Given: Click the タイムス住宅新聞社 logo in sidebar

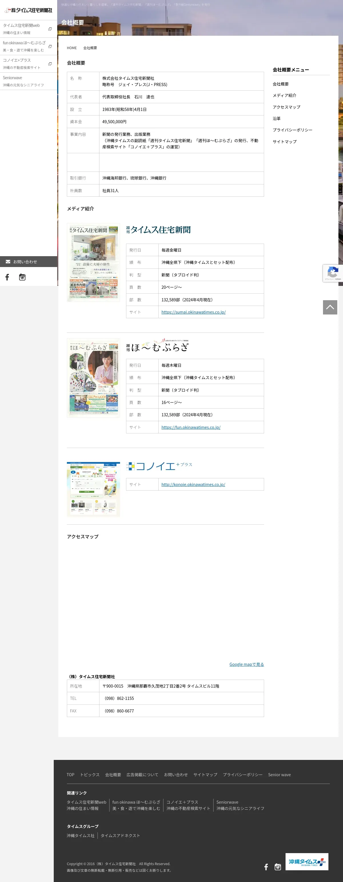Looking at the screenshot, I should click(x=28, y=10).
